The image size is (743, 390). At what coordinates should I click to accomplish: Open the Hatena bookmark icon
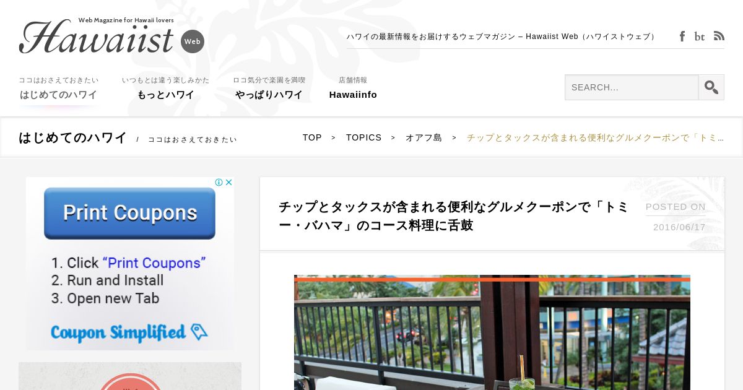[x=700, y=37]
